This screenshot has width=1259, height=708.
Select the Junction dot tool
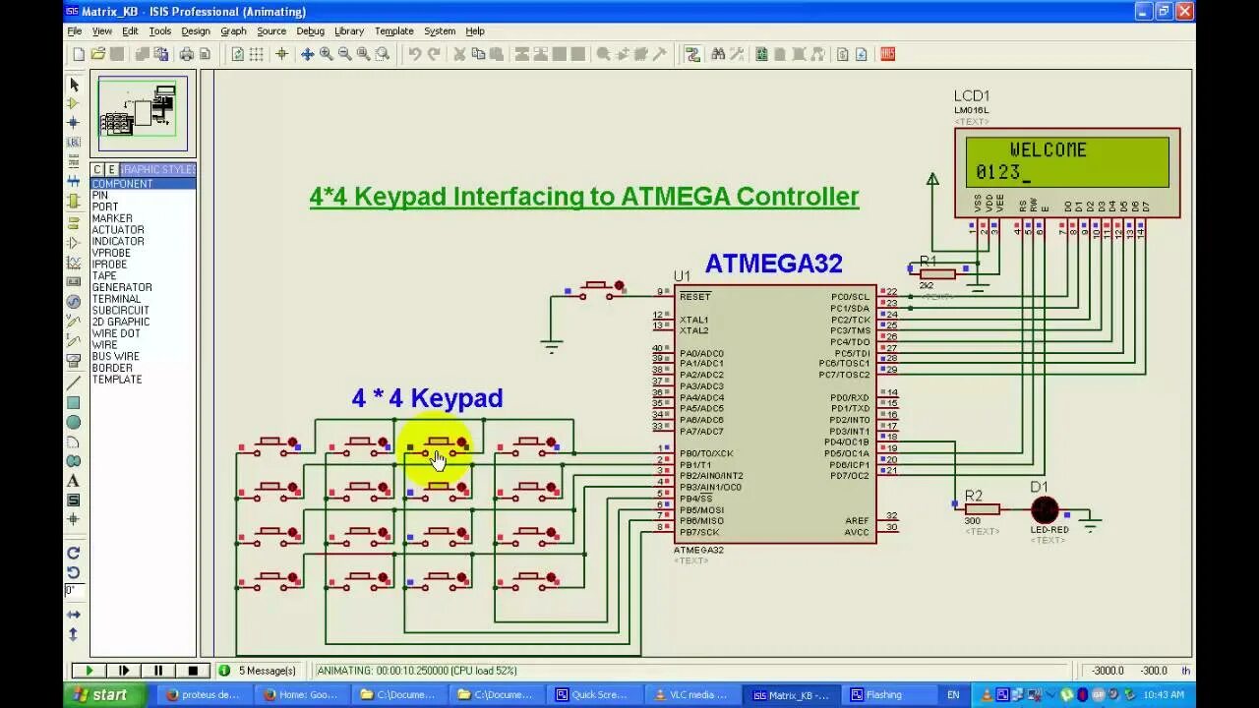pos(74,123)
